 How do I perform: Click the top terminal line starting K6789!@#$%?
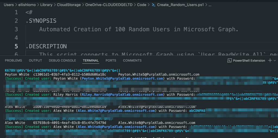tap(62, 70)
